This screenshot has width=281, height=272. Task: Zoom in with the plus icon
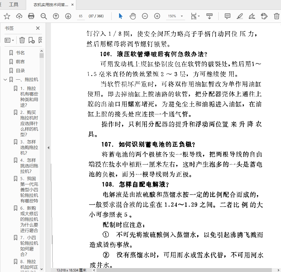[x=157, y=16]
